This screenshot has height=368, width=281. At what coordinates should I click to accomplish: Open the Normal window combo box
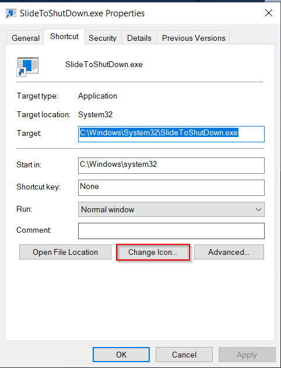pyautogui.click(x=171, y=209)
